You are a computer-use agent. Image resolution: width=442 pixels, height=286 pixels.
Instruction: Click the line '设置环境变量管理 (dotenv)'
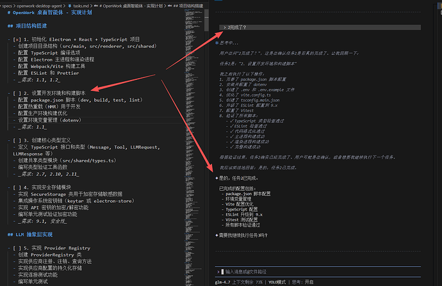pos(50,120)
